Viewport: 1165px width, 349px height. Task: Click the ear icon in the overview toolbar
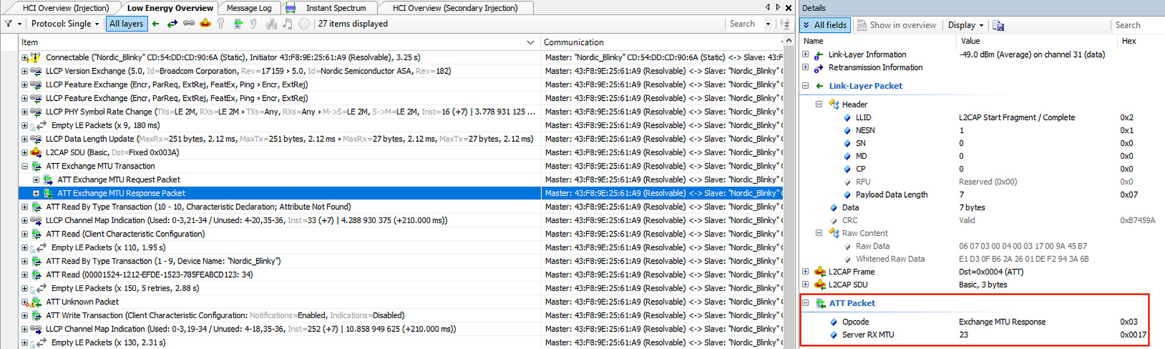[x=254, y=24]
